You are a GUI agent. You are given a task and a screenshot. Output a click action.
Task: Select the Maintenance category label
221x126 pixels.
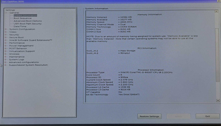tap(17, 57)
